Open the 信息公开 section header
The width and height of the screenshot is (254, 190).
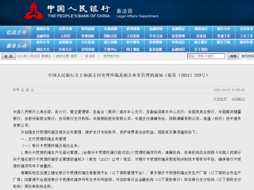click(16, 32)
